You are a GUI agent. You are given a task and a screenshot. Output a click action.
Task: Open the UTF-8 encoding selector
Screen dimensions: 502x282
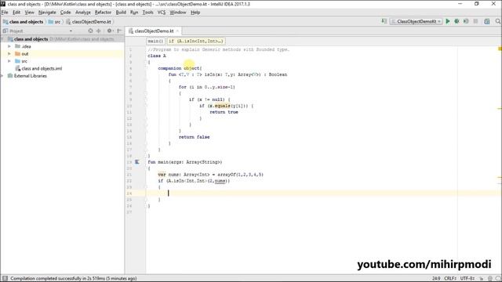coord(467,279)
